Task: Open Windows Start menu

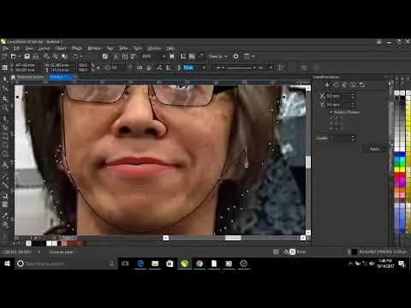Action: pos(7,264)
